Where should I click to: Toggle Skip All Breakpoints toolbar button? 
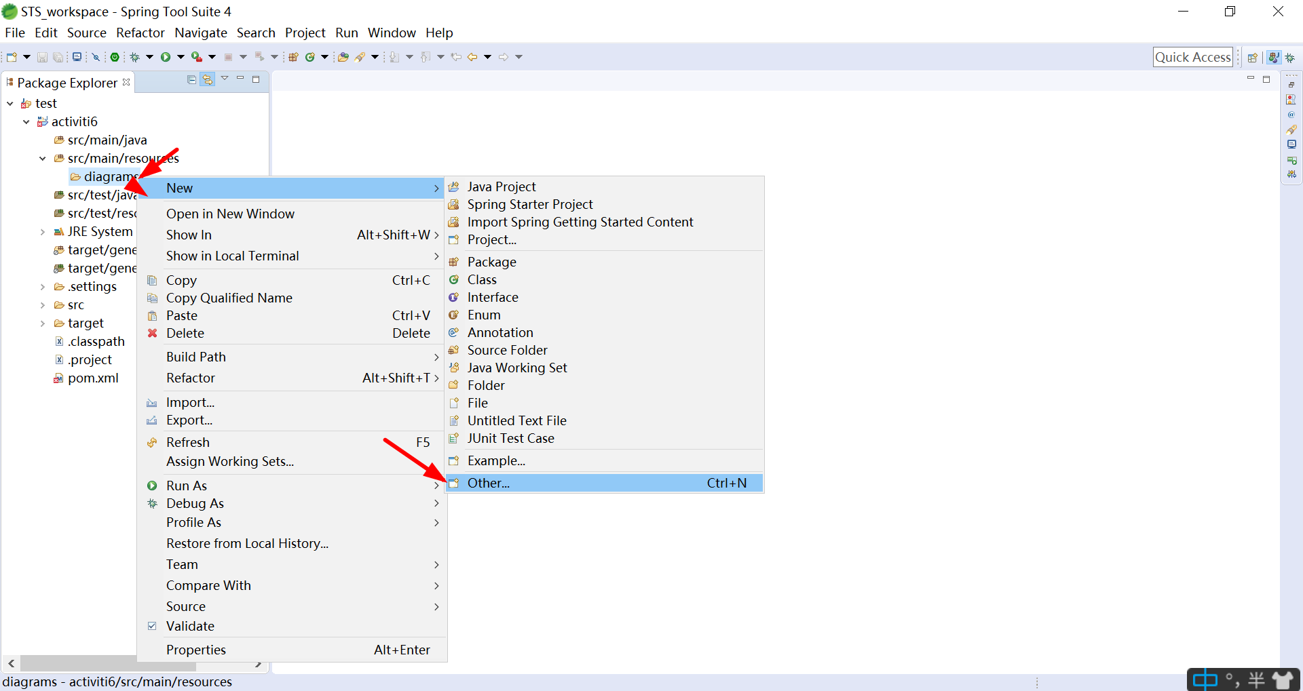[96, 57]
